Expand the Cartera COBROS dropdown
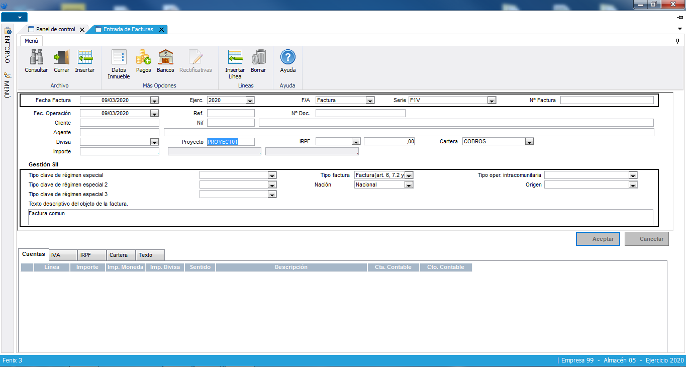This screenshot has width=686, height=367. click(529, 142)
